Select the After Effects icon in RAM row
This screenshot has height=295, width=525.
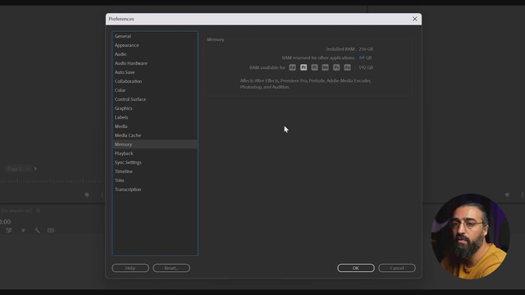(x=292, y=67)
